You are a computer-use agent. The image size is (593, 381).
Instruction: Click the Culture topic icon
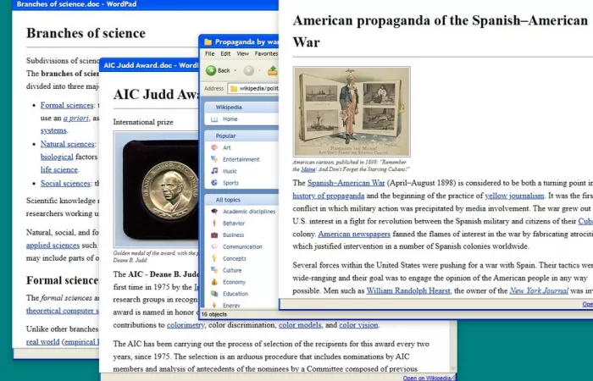coord(214,270)
